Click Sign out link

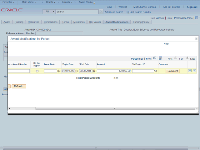pyautogui.click(x=192, y=7)
